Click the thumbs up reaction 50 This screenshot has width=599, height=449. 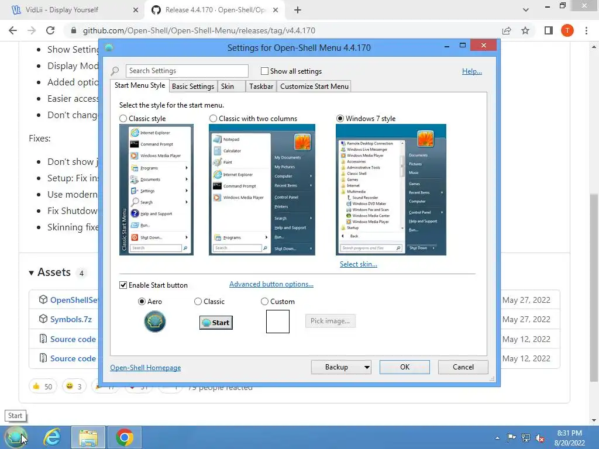(43, 386)
